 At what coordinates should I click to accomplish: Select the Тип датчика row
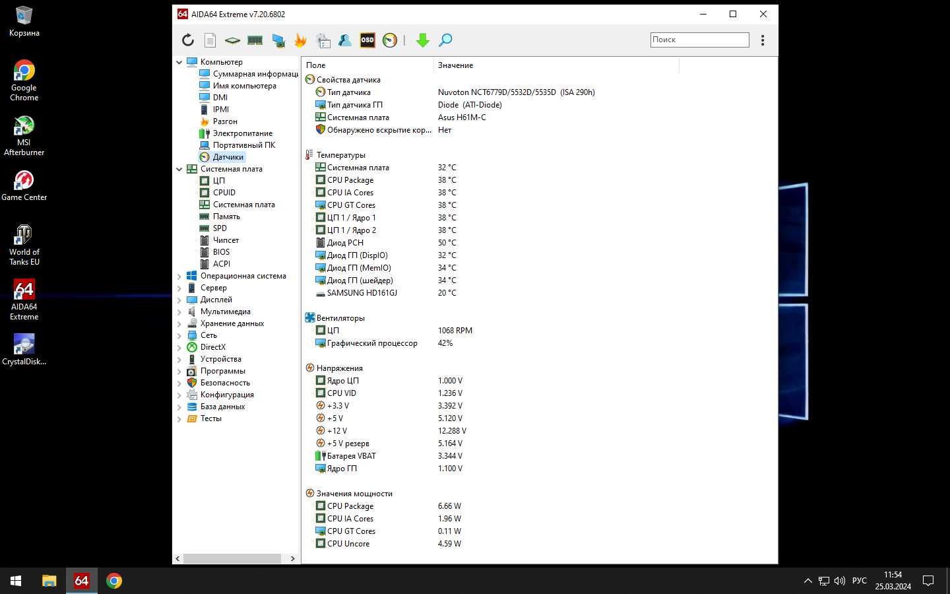(x=539, y=92)
